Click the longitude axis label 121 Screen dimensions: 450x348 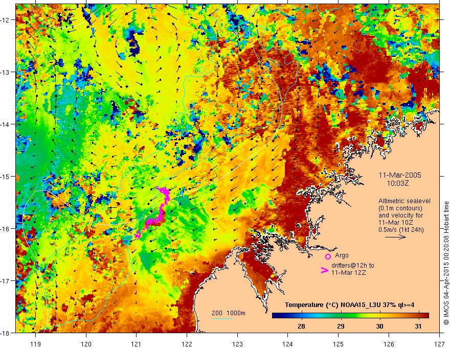(x=137, y=344)
